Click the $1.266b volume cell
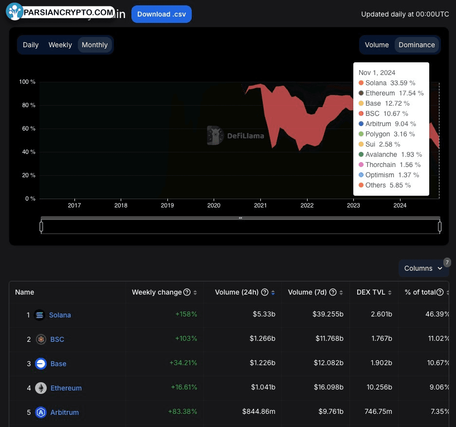 pyautogui.click(x=263, y=338)
